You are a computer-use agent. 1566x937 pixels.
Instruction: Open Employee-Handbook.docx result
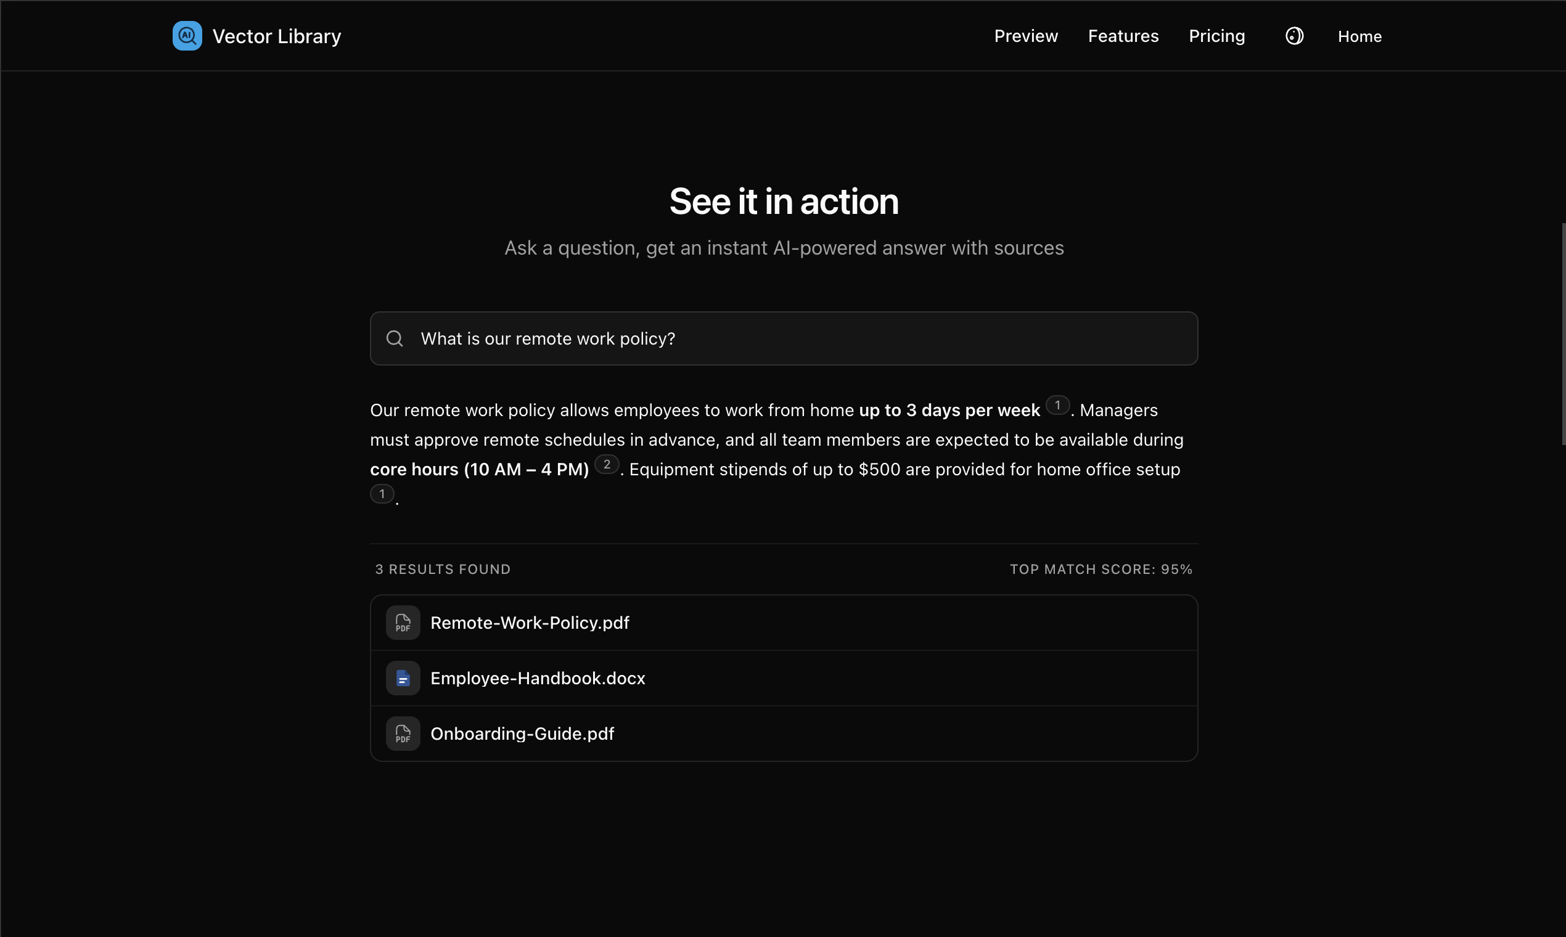[538, 678]
